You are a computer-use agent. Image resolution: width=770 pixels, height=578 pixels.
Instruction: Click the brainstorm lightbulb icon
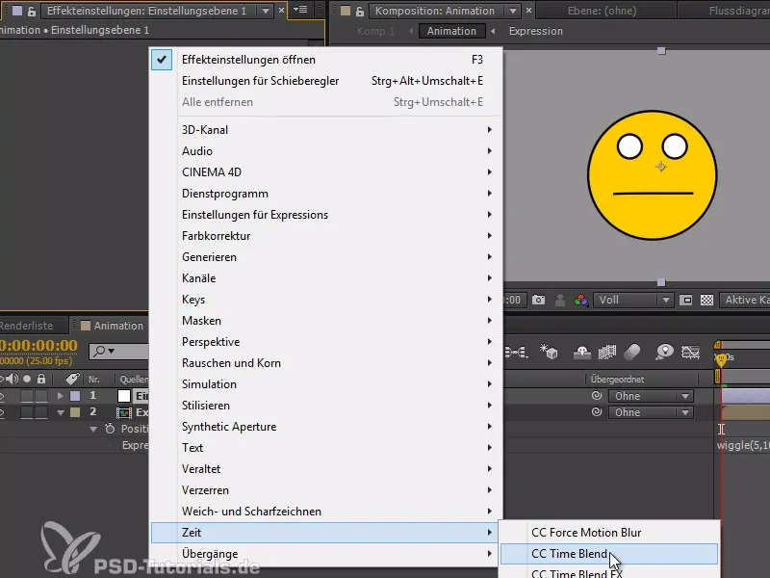(x=664, y=352)
